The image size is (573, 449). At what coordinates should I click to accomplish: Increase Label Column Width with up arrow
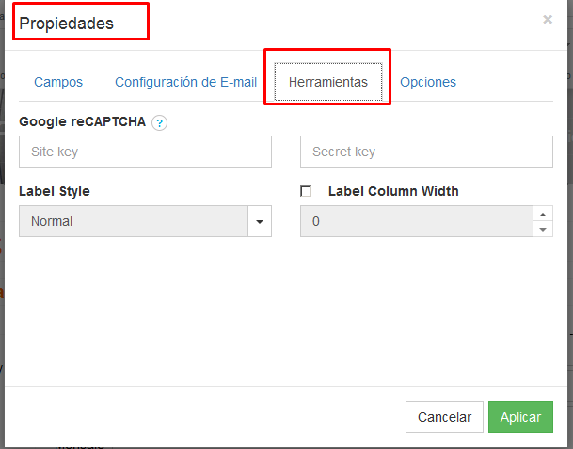pos(543,215)
